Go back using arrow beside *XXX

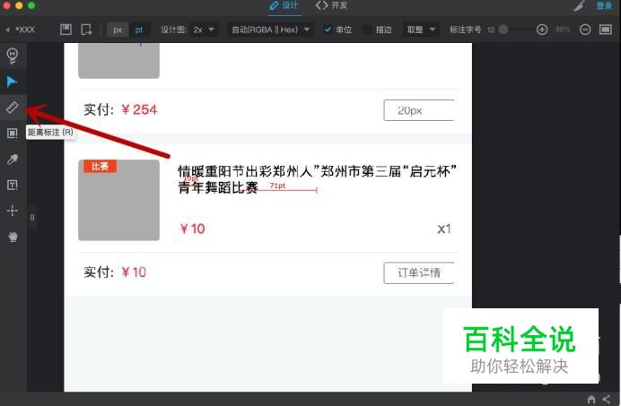point(7,30)
